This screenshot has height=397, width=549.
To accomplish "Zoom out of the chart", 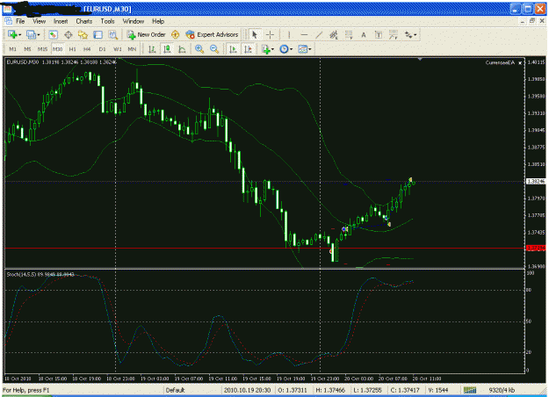I will 214,49.
